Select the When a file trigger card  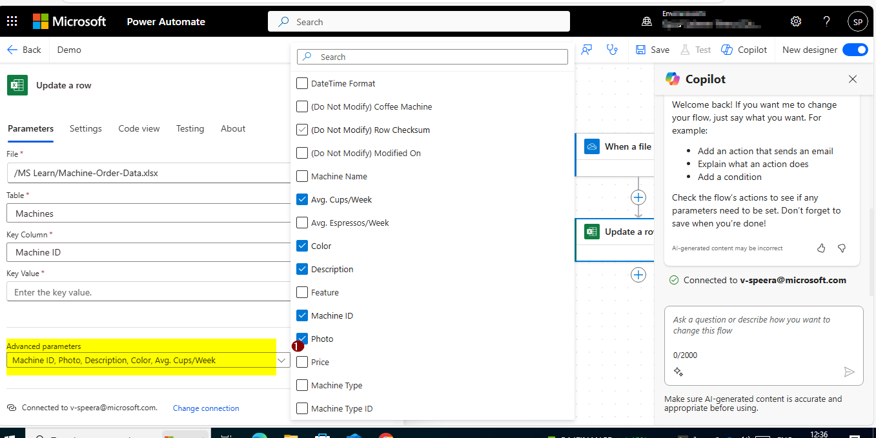coord(613,155)
